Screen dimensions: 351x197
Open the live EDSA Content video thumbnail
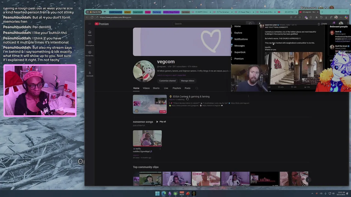point(150,104)
